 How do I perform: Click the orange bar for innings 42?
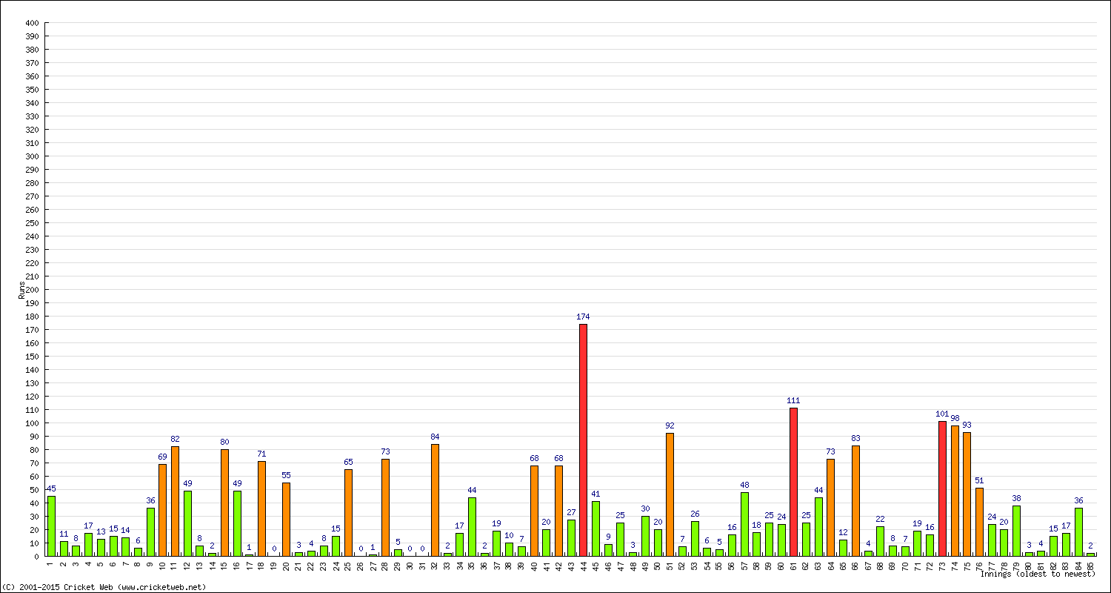pyautogui.click(x=558, y=511)
